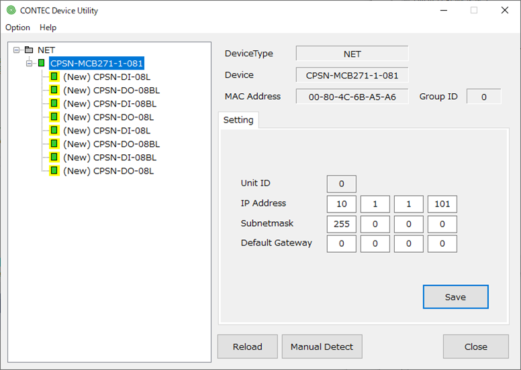Viewport: 521px width, 370px height.
Task: Click icon of the second CPSN-DI-08L module
Action: pyautogui.click(x=54, y=131)
